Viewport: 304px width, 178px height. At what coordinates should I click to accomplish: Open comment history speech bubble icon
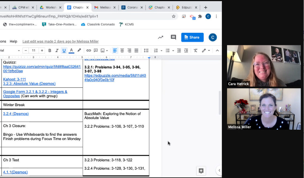[x=173, y=37]
